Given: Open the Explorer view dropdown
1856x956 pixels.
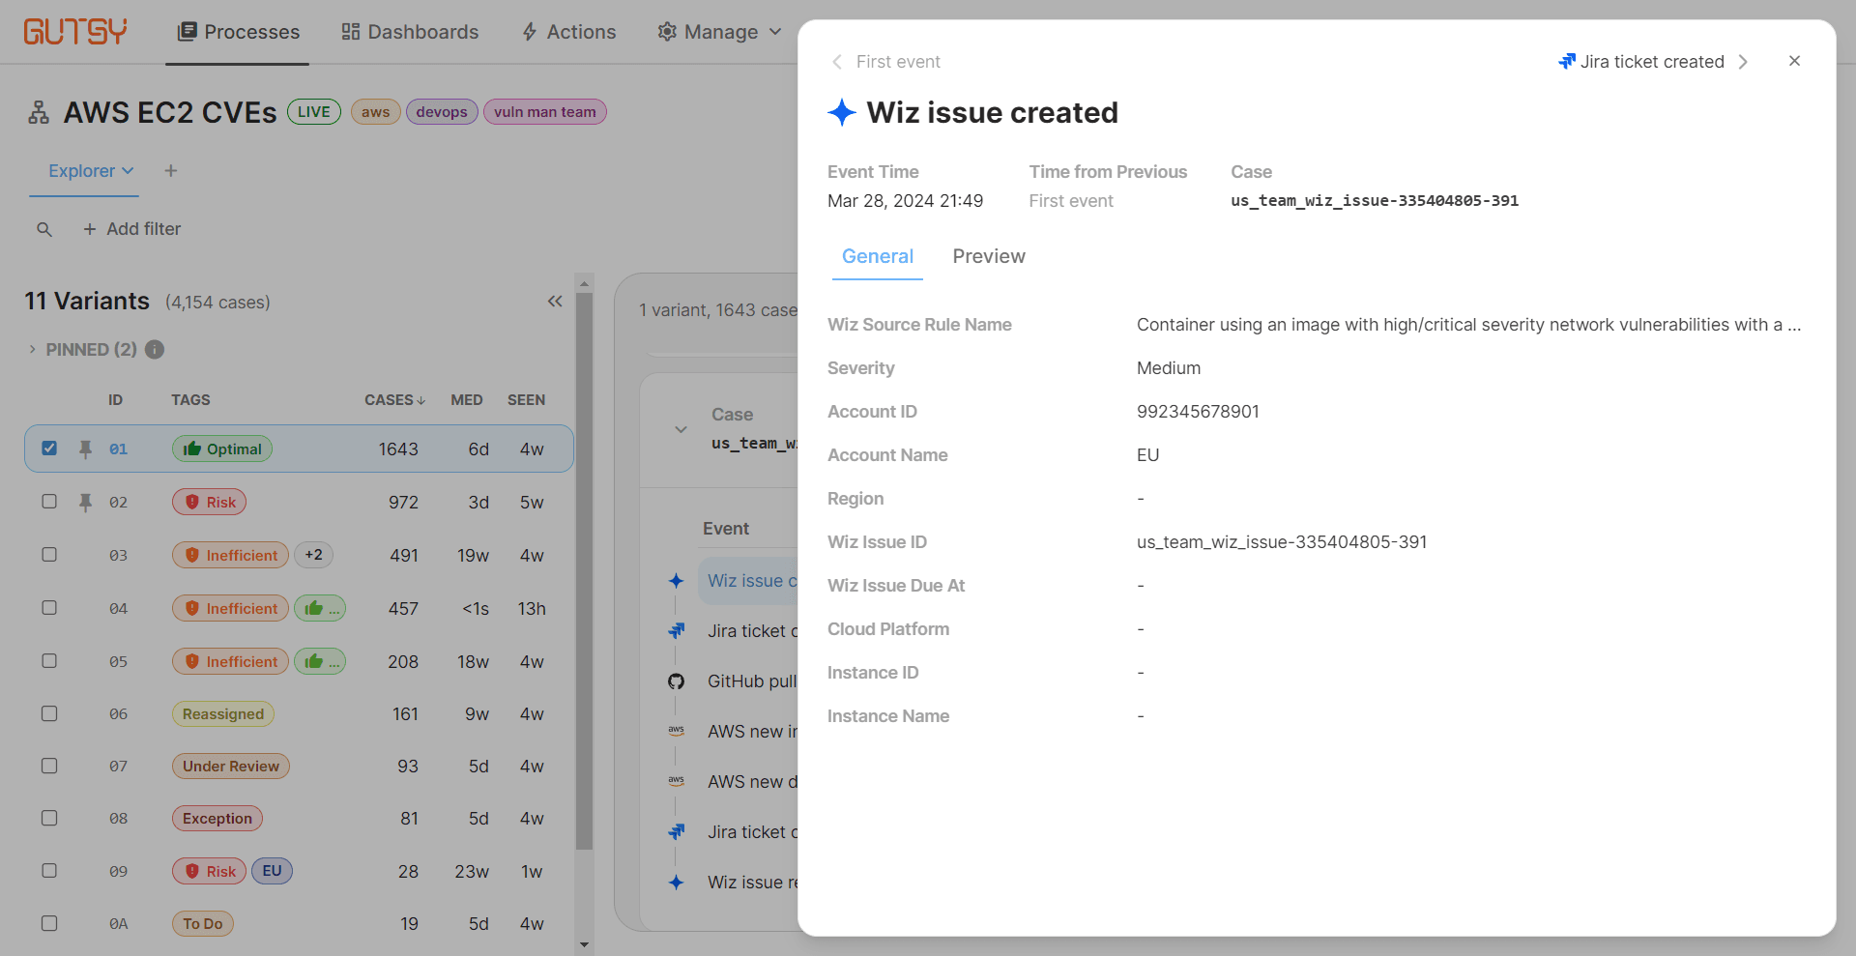Looking at the screenshot, I should click(x=91, y=171).
